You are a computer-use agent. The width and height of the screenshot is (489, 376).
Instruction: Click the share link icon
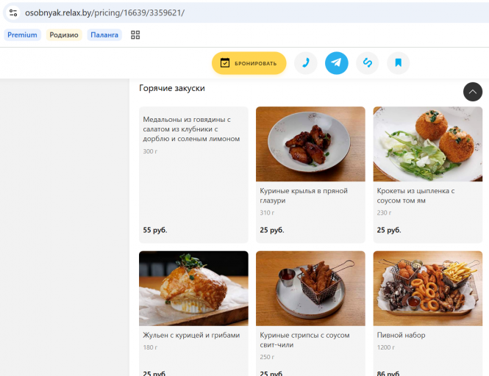pyautogui.click(x=368, y=63)
